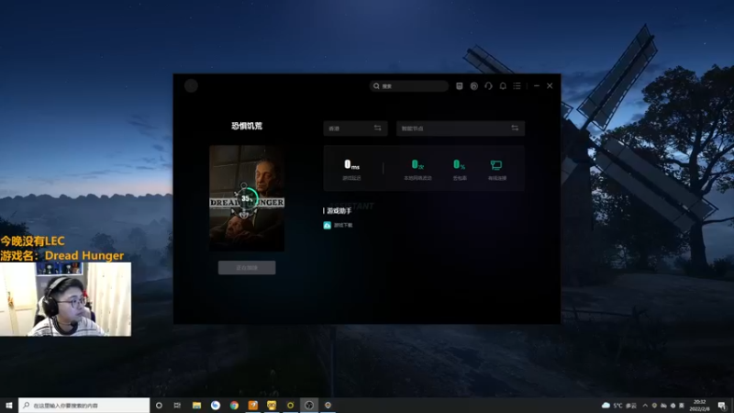Open the orange app icon on taskbar
Image resolution: width=734 pixels, height=413 pixels.
click(x=253, y=405)
